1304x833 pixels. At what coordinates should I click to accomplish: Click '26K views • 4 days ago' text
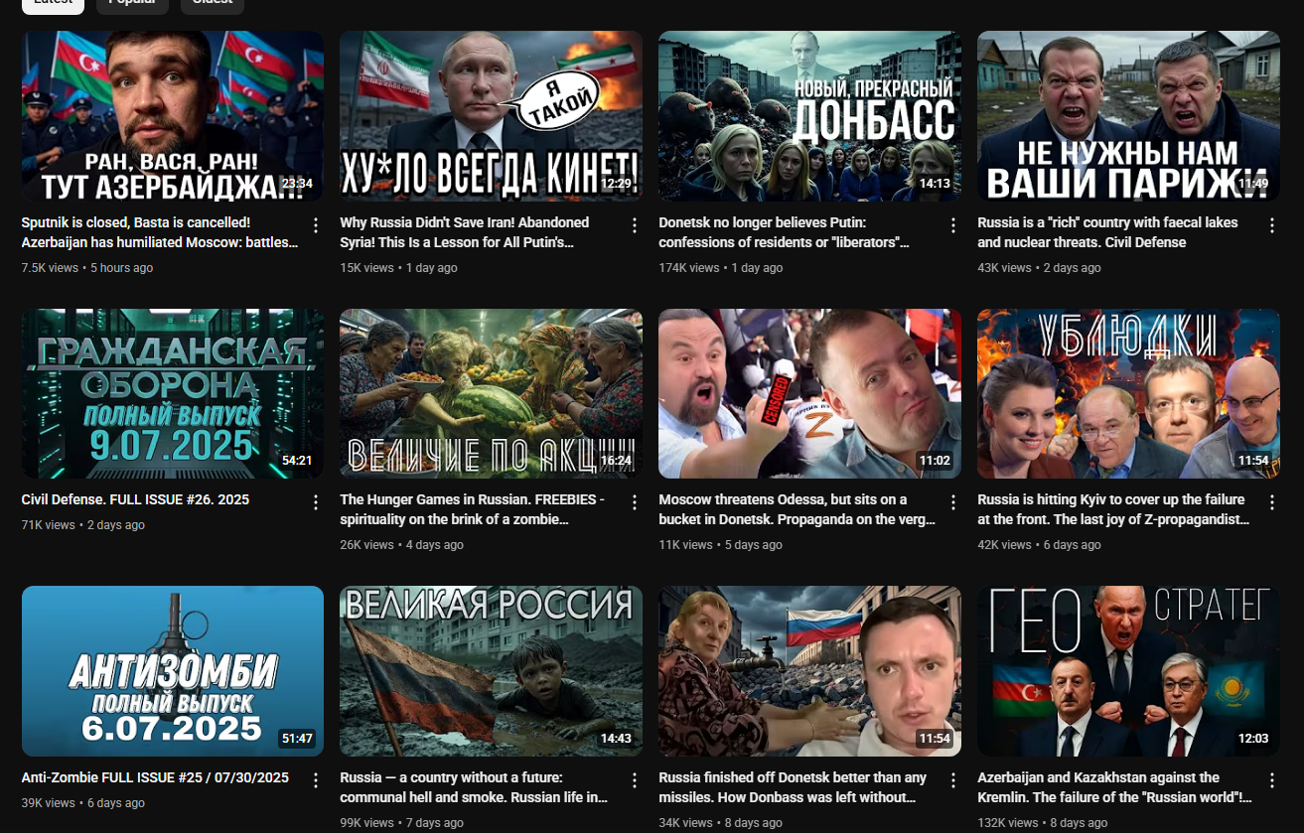coord(401,545)
